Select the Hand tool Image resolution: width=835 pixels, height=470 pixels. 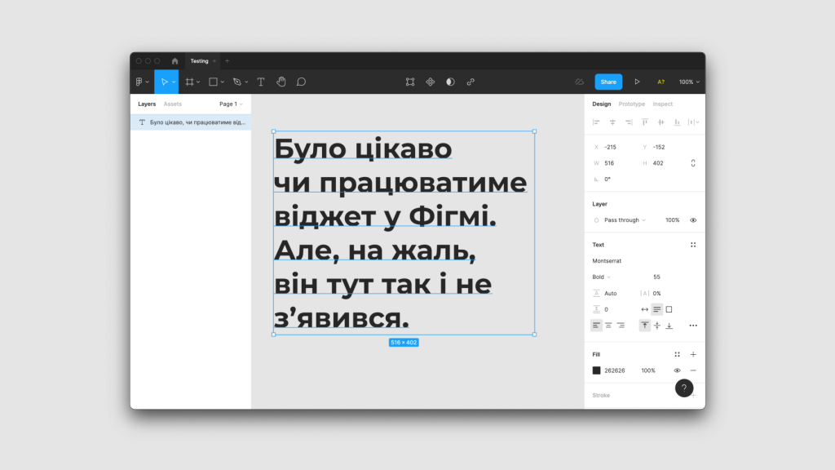click(281, 82)
